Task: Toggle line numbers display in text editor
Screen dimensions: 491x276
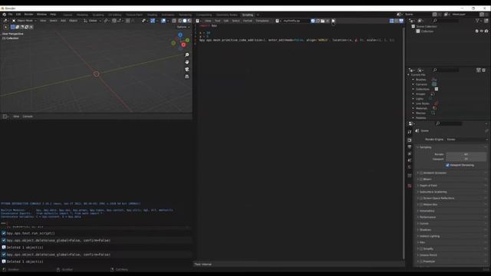Action: 391,21
